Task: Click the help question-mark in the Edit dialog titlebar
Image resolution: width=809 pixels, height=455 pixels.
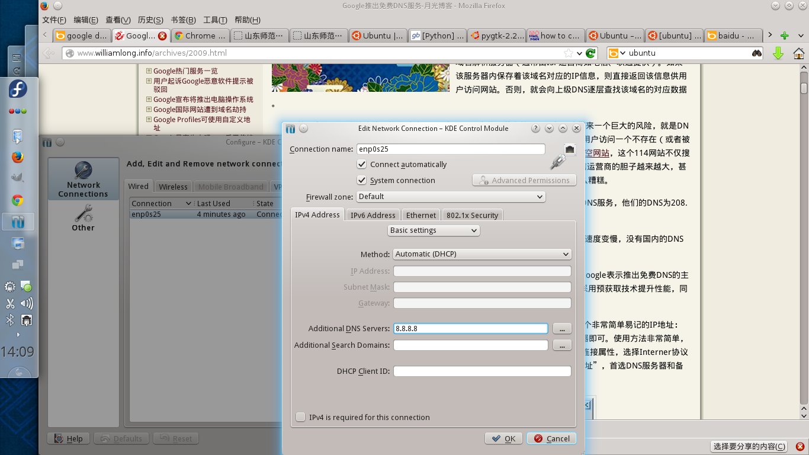Action: (535, 128)
